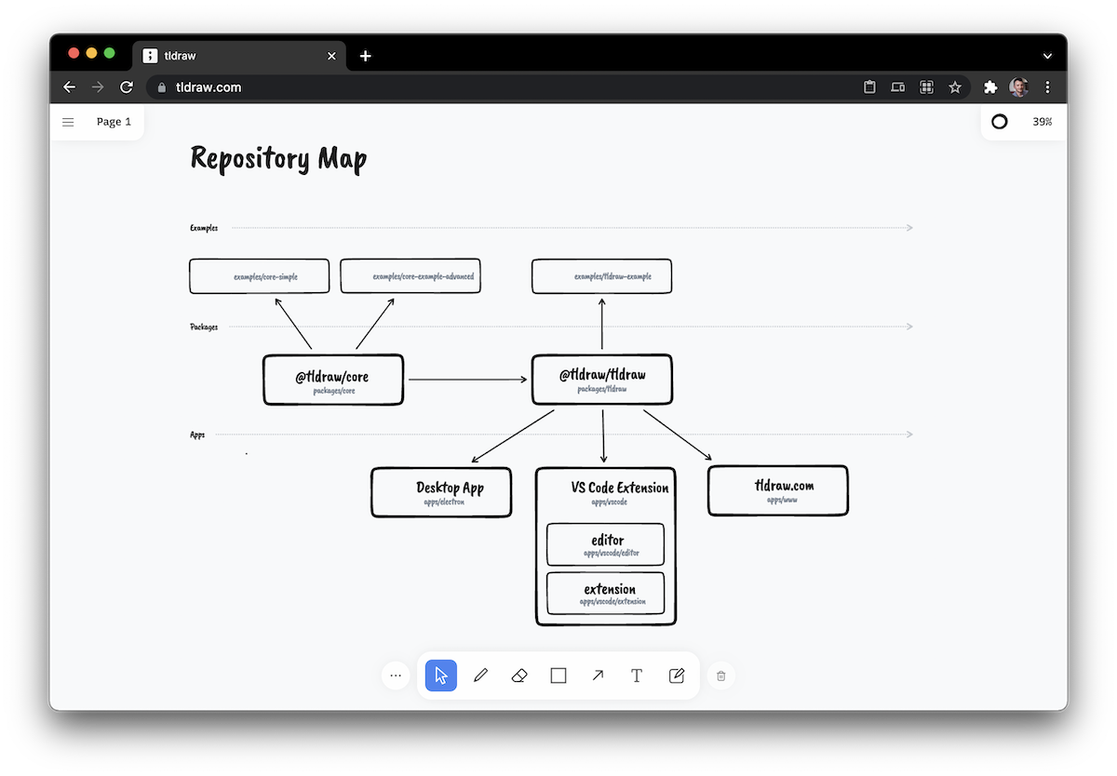
Task: Click the VS Code Extension label
Action: click(x=619, y=488)
